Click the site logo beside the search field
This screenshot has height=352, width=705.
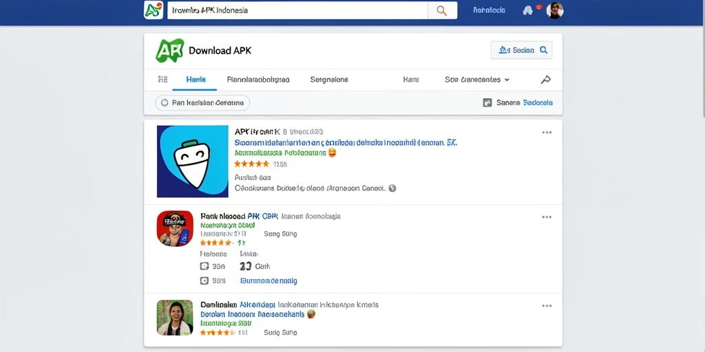pos(154,10)
